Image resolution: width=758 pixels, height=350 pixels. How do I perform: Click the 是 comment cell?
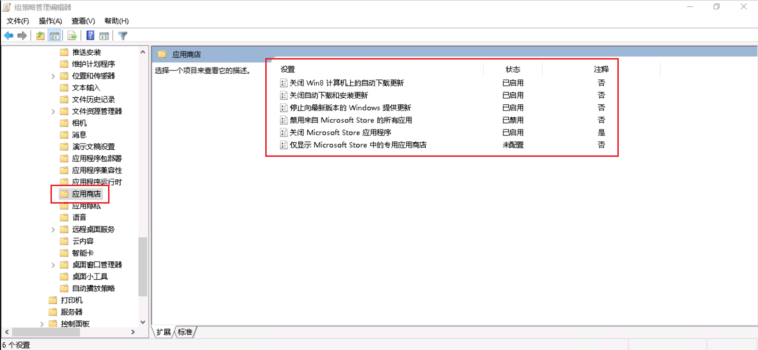(x=601, y=133)
